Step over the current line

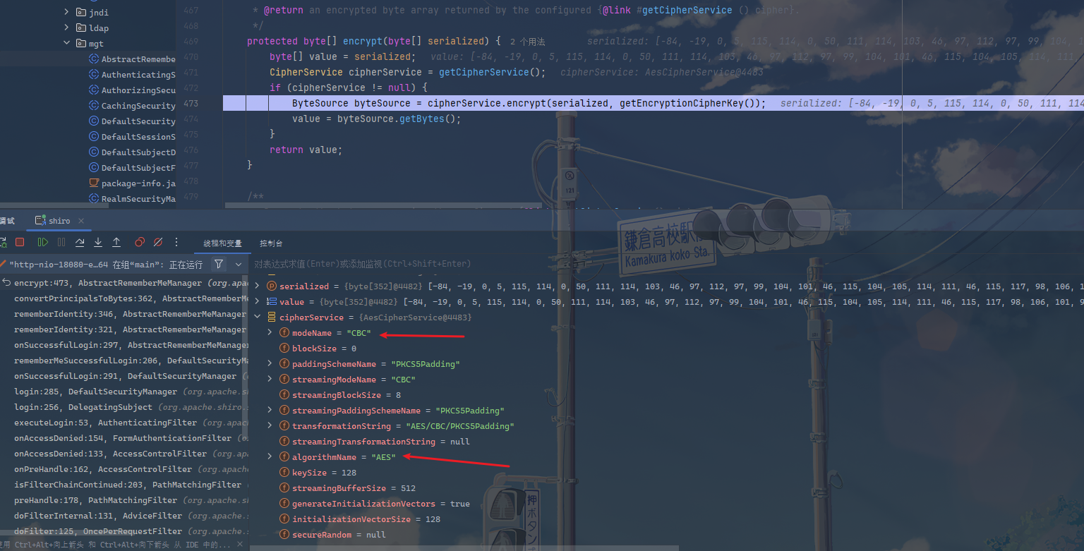(80, 242)
